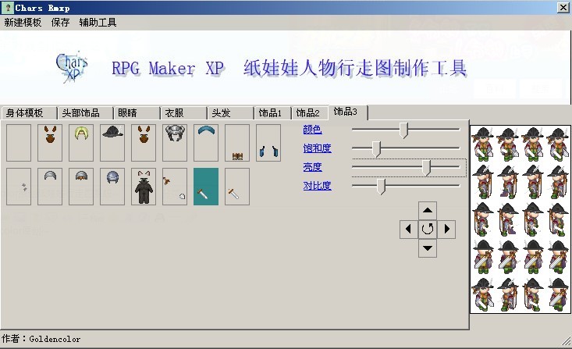Image resolution: width=572 pixels, height=349 pixels.
Task: Open the 保存 menu
Action: [x=60, y=23]
